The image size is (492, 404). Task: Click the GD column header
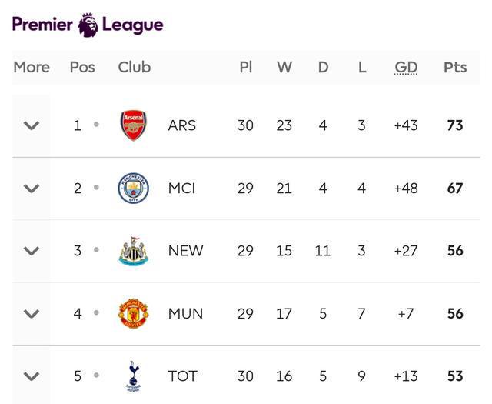point(406,68)
